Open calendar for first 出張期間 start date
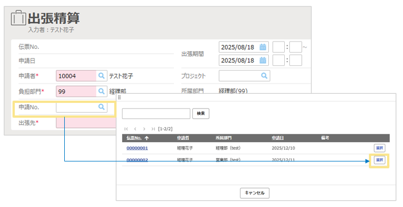The image size is (403, 207). (x=263, y=47)
